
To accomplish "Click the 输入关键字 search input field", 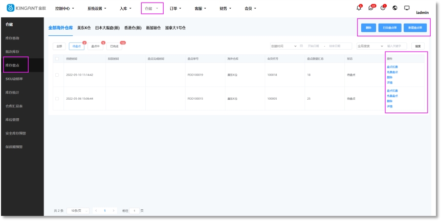I will coord(396,46).
